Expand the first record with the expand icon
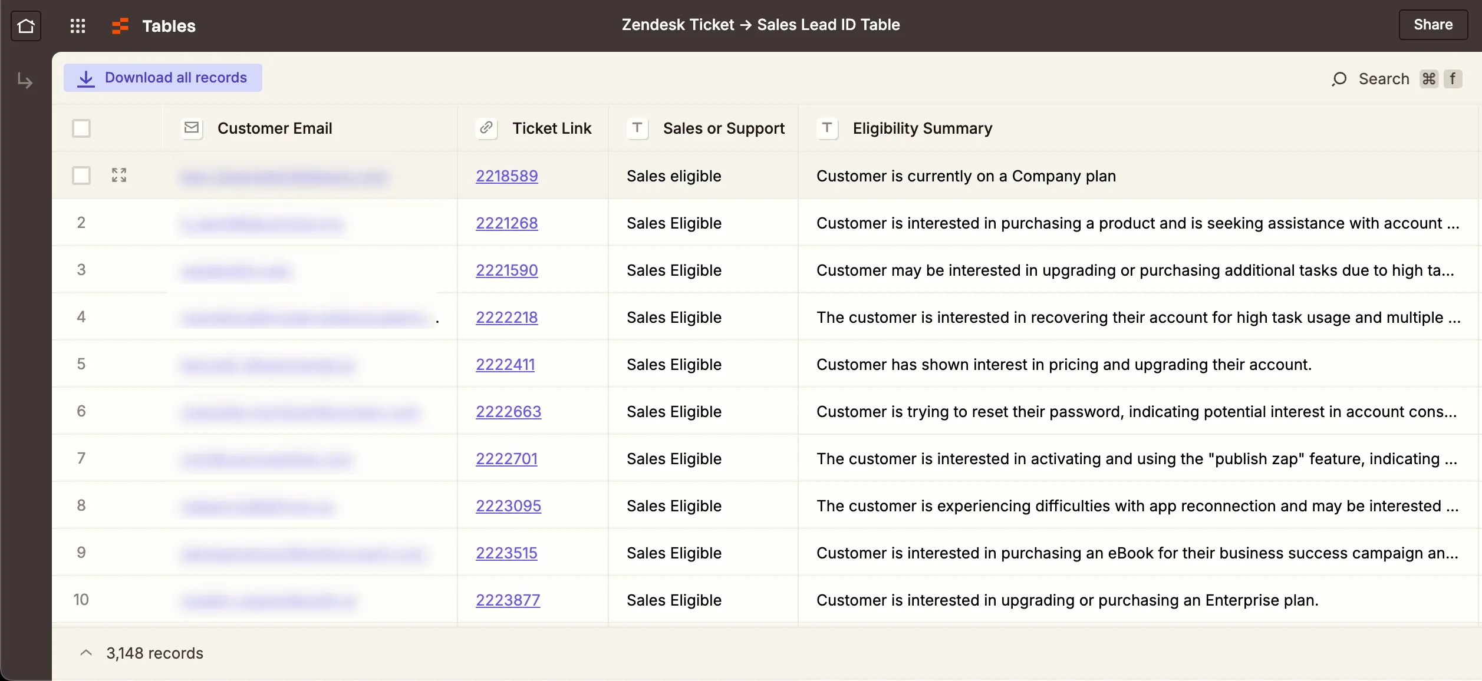Viewport: 1482px width, 681px height. point(119,175)
